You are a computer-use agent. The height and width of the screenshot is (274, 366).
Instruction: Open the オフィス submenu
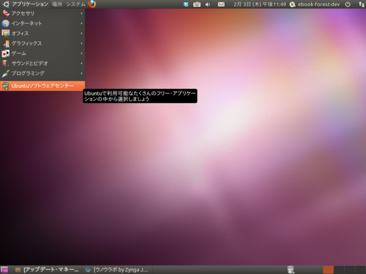click(43, 33)
